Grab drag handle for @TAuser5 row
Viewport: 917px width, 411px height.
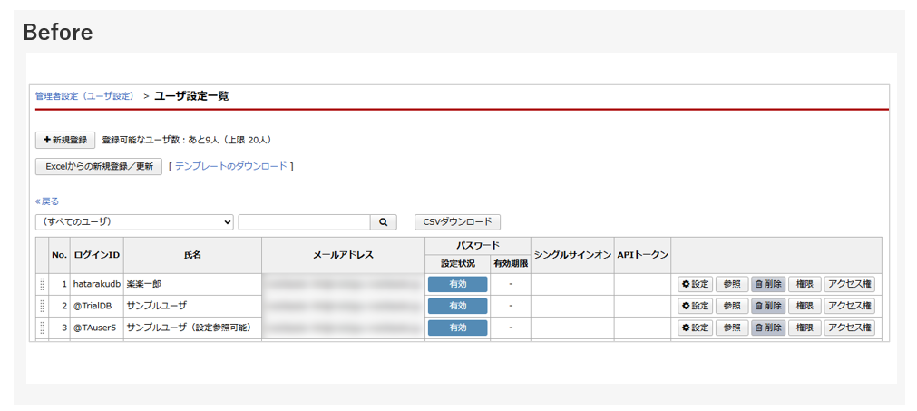[x=42, y=328]
